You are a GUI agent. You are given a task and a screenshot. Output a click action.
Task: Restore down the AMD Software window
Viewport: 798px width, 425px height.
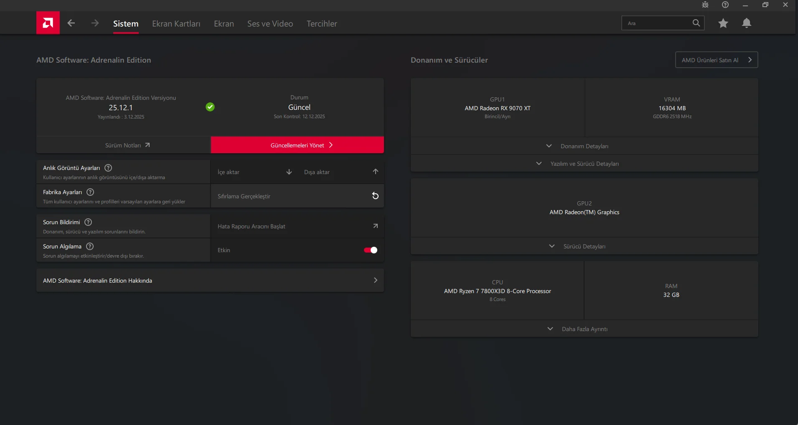765,5
